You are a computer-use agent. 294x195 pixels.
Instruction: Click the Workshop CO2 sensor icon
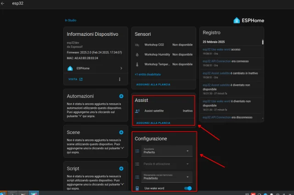[137, 45]
